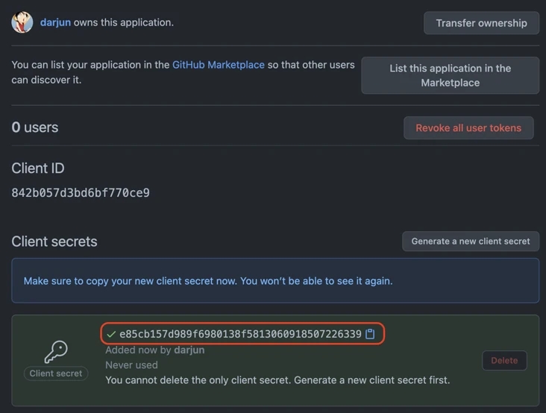This screenshot has height=413, width=546.
Task: Click darjun in the Added now line
Action: (189, 350)
